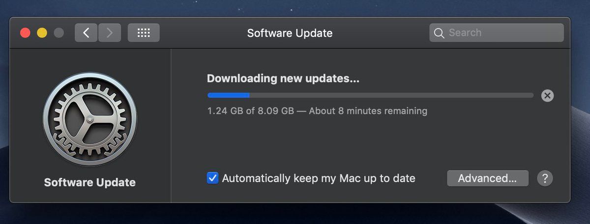This screenshot has width=590, height=224.
Task: Click the "1.24 GB of 8.09 GB" status text
Action: 250,111
